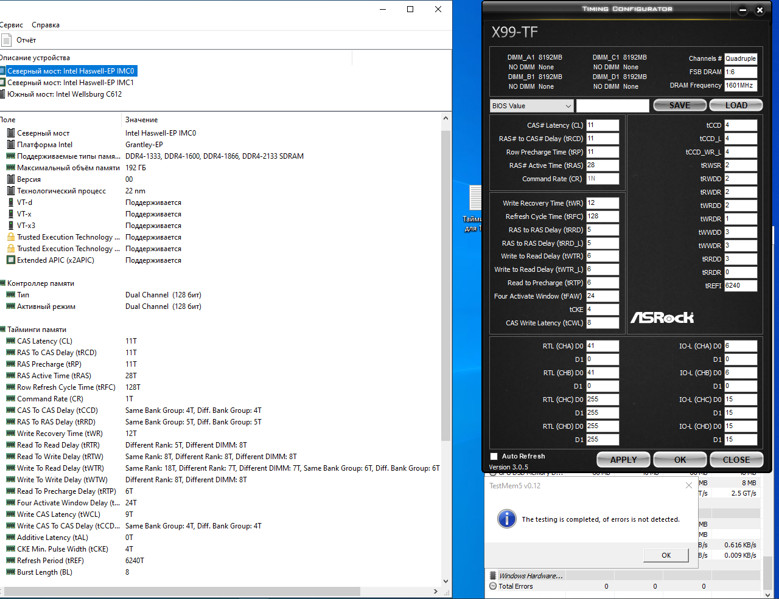
Task: Click the blue info icon in TestMem5 dialog
Action: coord(507,519)
